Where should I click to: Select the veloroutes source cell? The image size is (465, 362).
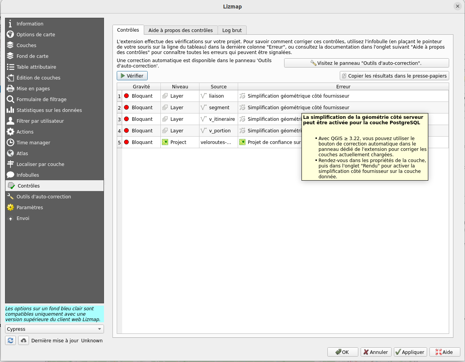tap(219, 142)
